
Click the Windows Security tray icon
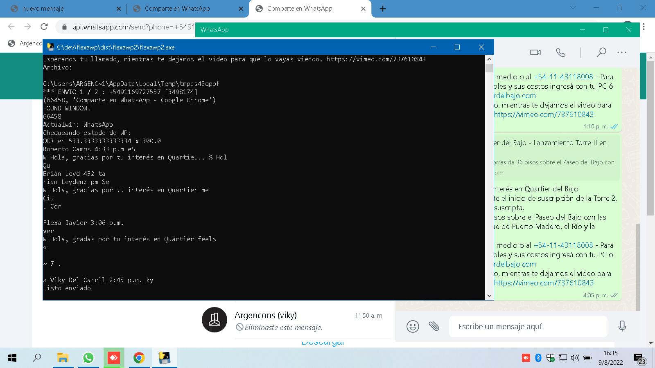(551, 358)
